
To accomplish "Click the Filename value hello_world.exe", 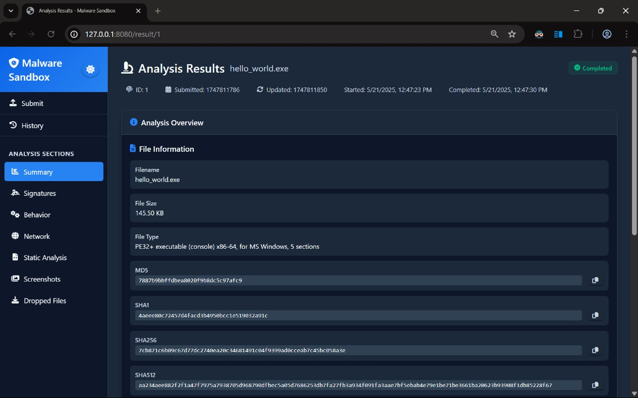I will pos(158,180).
